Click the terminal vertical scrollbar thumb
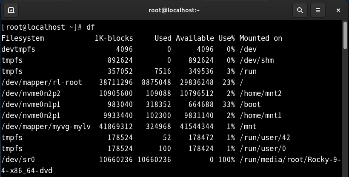Viewport: 349px width, 177px height. (345, 35)
